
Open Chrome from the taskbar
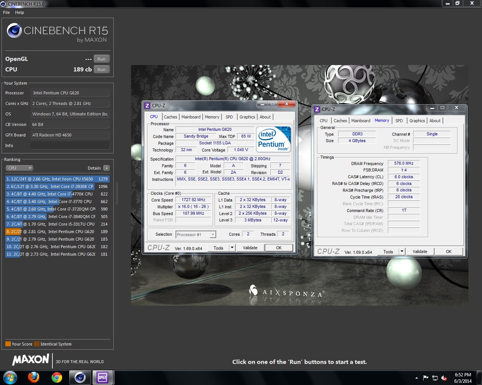[57, 377]
